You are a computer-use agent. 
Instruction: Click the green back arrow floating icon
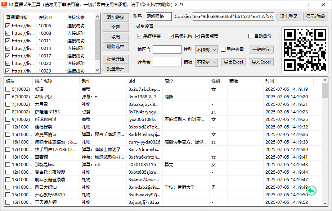[x=311, y=190]
